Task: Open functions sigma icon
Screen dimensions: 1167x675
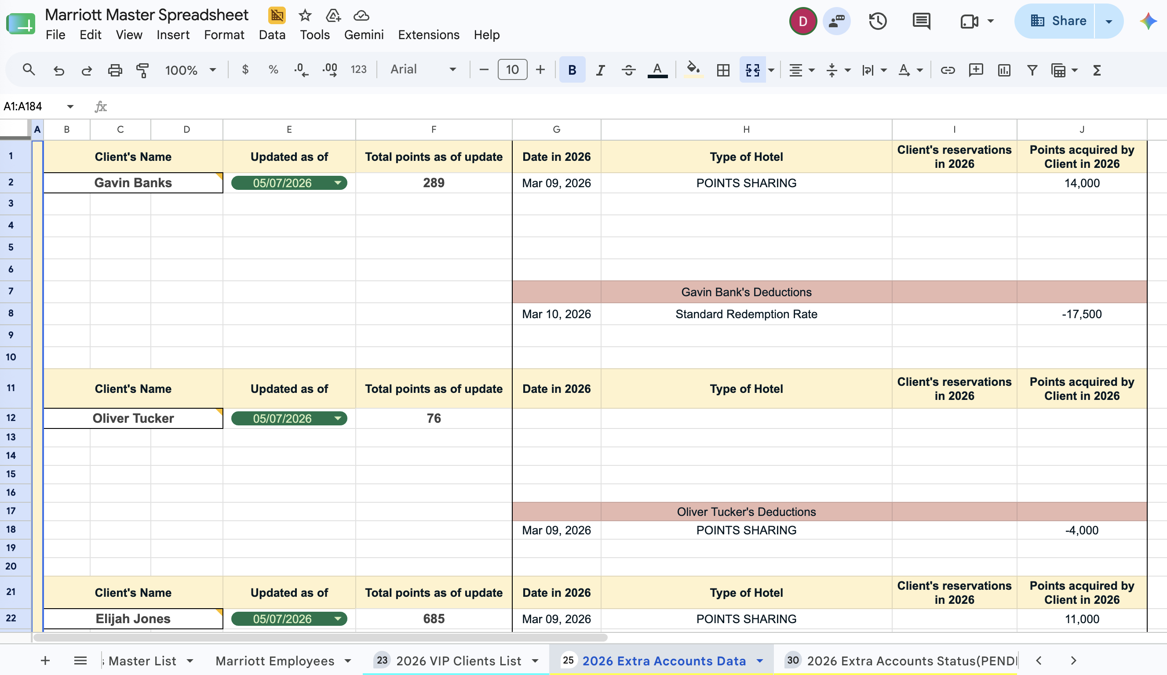Action: click(1097, 70)
